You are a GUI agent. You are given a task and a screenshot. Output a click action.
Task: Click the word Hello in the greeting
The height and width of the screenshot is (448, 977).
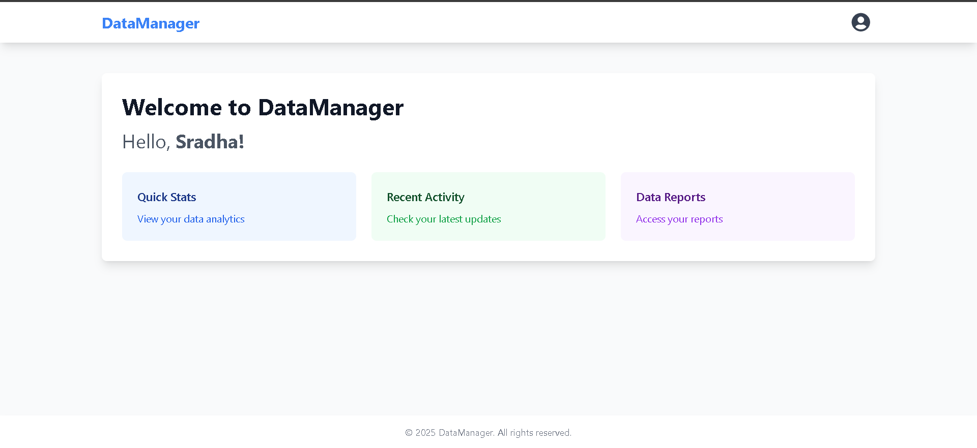coord(145,142)
